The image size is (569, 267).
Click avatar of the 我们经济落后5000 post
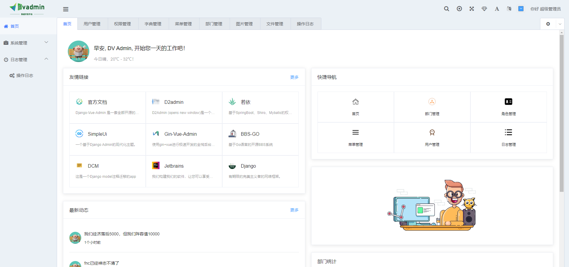75,238
